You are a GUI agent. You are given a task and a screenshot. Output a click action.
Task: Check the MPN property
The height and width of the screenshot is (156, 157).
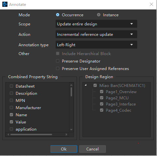tap(11, 100)
